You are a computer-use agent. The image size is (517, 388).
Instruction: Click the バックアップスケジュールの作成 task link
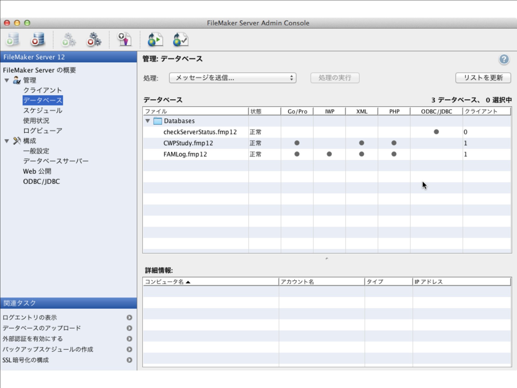click(x=48, y=349)
